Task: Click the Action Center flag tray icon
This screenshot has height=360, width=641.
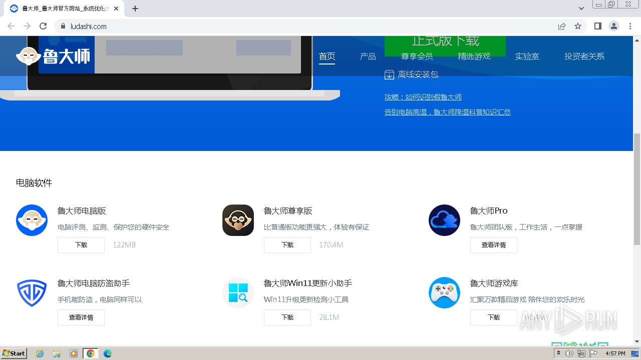Action: [593, 353]
